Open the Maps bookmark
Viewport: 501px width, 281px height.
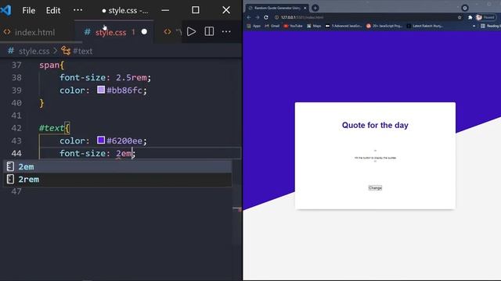click(314, 26)
